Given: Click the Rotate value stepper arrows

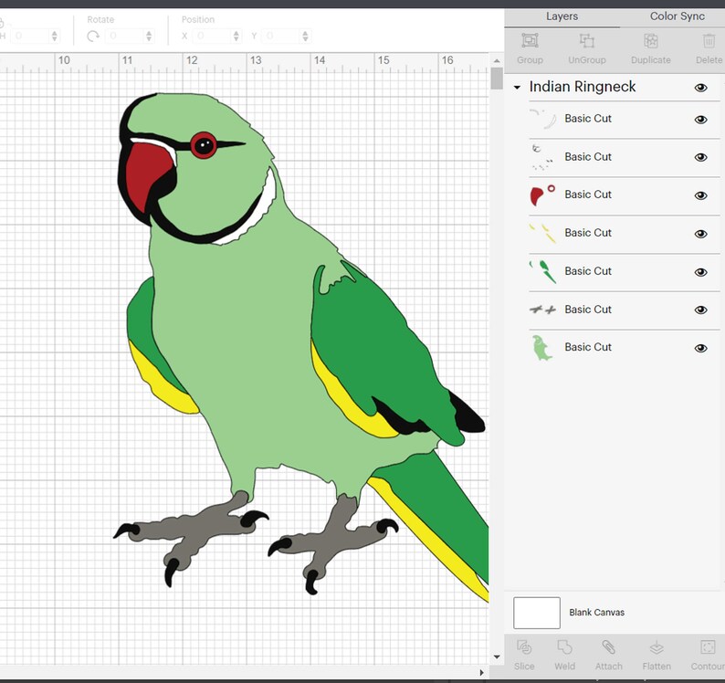Looking at the screenshot, I should (149, 37).
